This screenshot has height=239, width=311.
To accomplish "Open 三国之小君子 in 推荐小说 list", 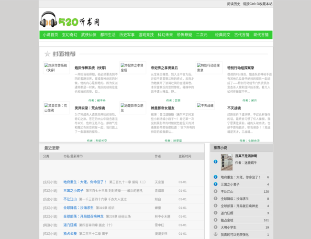I will tap(230, 185).
